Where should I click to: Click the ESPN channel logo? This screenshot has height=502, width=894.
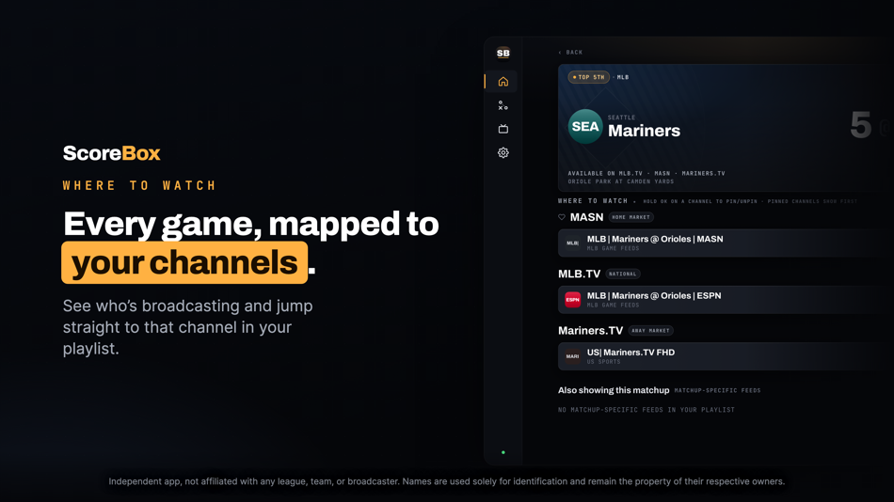572,300
